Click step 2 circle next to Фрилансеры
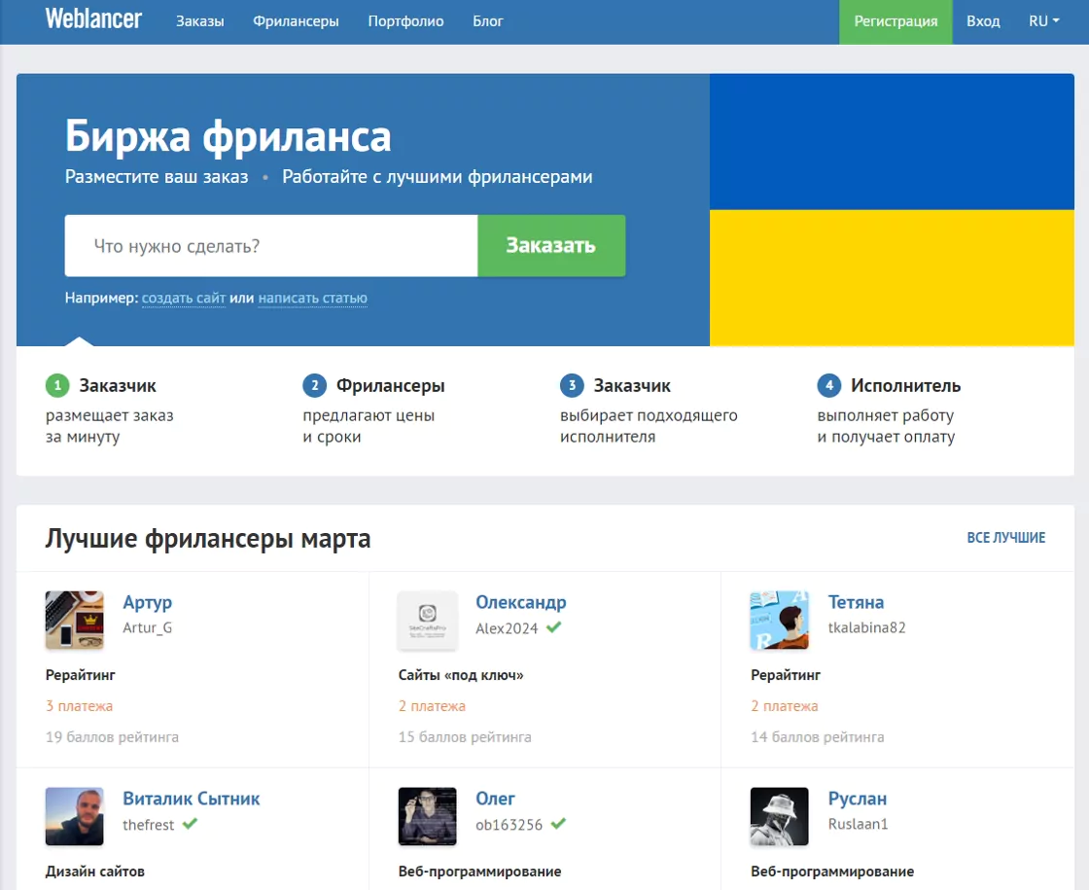This screenshot has height=890, width=1089. (x=315, y=385)
